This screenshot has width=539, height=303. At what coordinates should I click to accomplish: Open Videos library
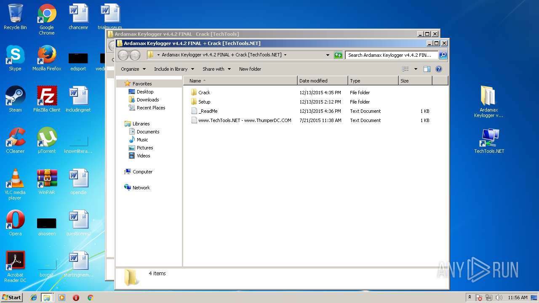[x=139, y=156]
